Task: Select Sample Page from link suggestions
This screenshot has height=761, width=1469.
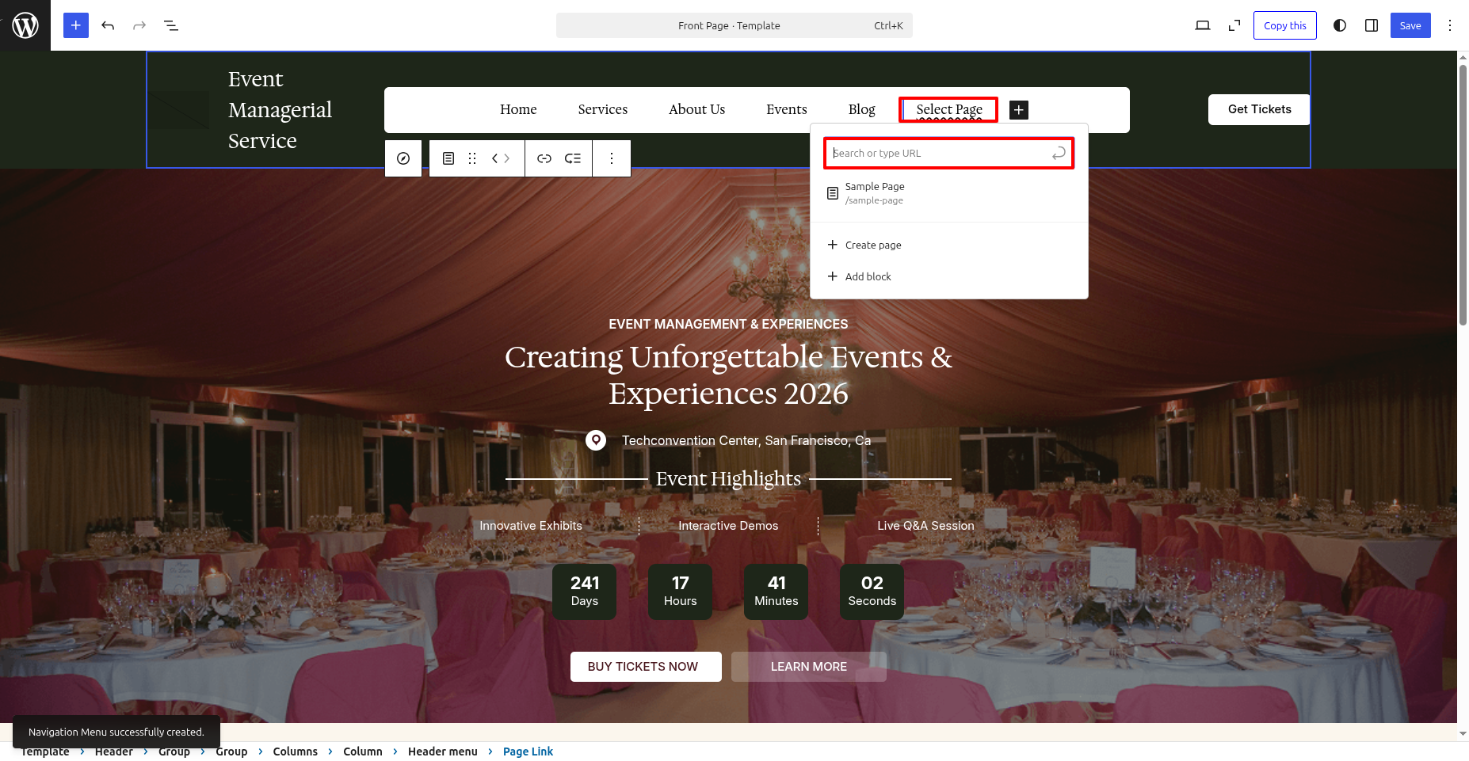Action: pos(875,192)
